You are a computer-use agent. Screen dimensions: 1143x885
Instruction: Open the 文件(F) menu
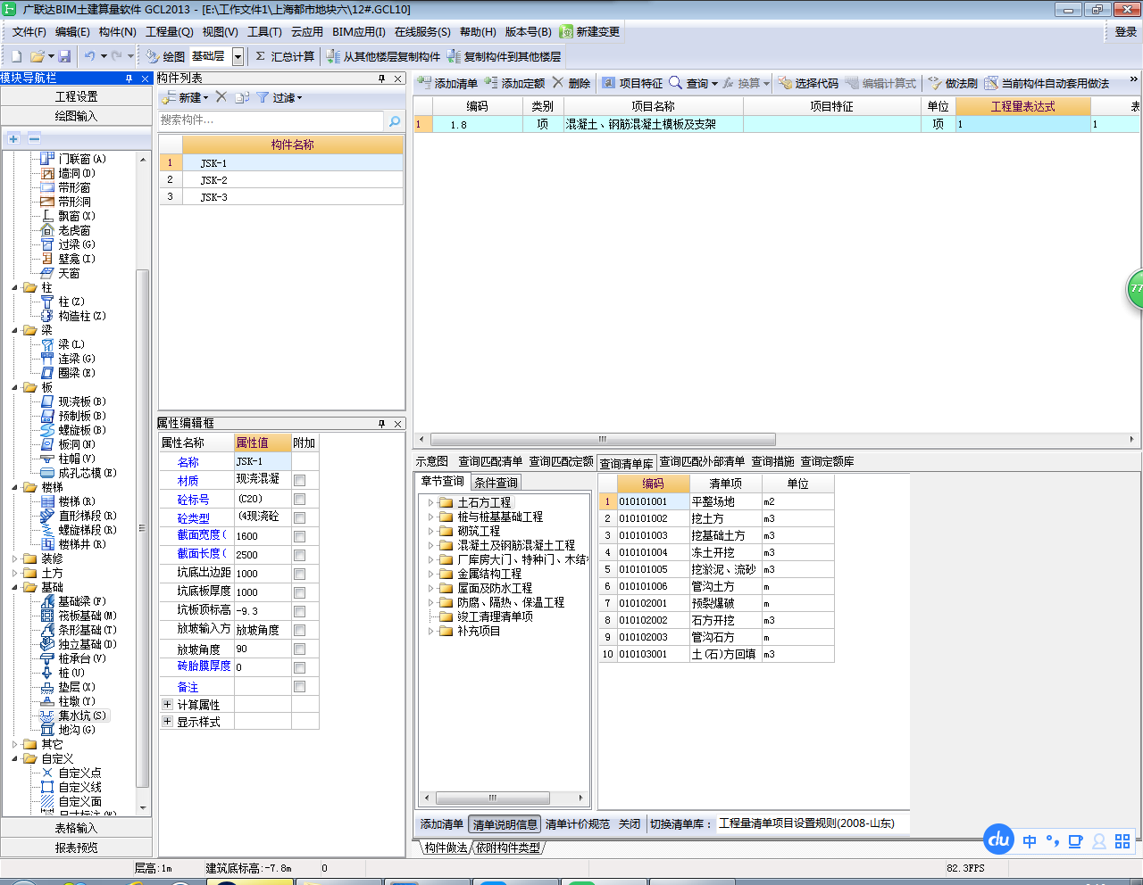tap(29, 31)
